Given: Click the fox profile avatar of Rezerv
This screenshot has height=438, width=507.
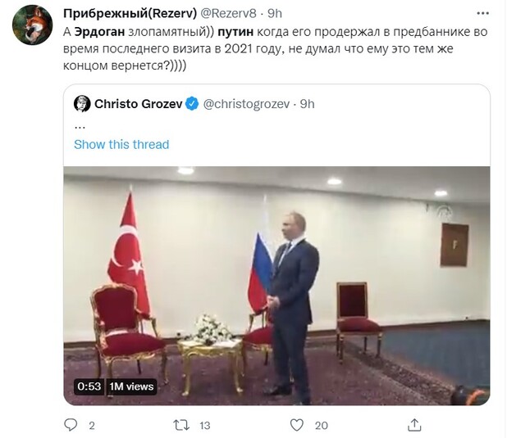Looking at the screenshot, I should pyautogui.click(x=33, y=25).
